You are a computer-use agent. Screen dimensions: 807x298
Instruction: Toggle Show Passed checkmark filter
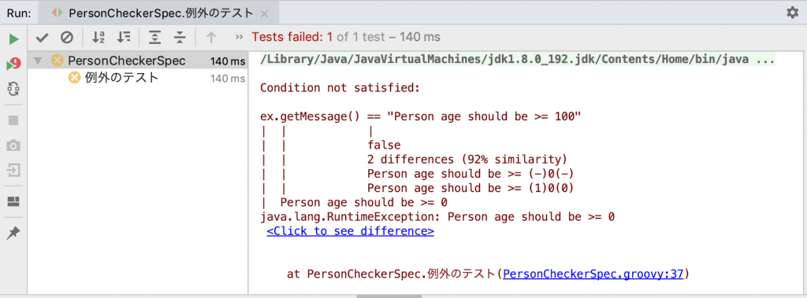pos(43,37)
